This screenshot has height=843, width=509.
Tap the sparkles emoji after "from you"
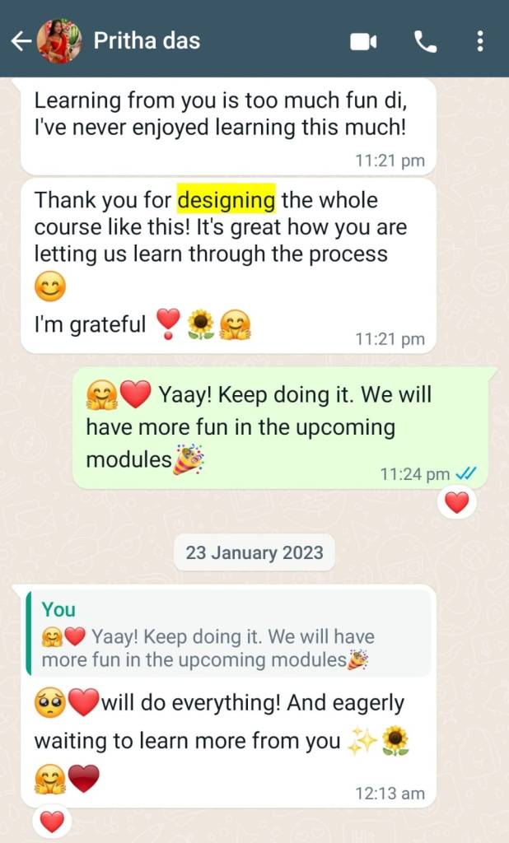362,742
